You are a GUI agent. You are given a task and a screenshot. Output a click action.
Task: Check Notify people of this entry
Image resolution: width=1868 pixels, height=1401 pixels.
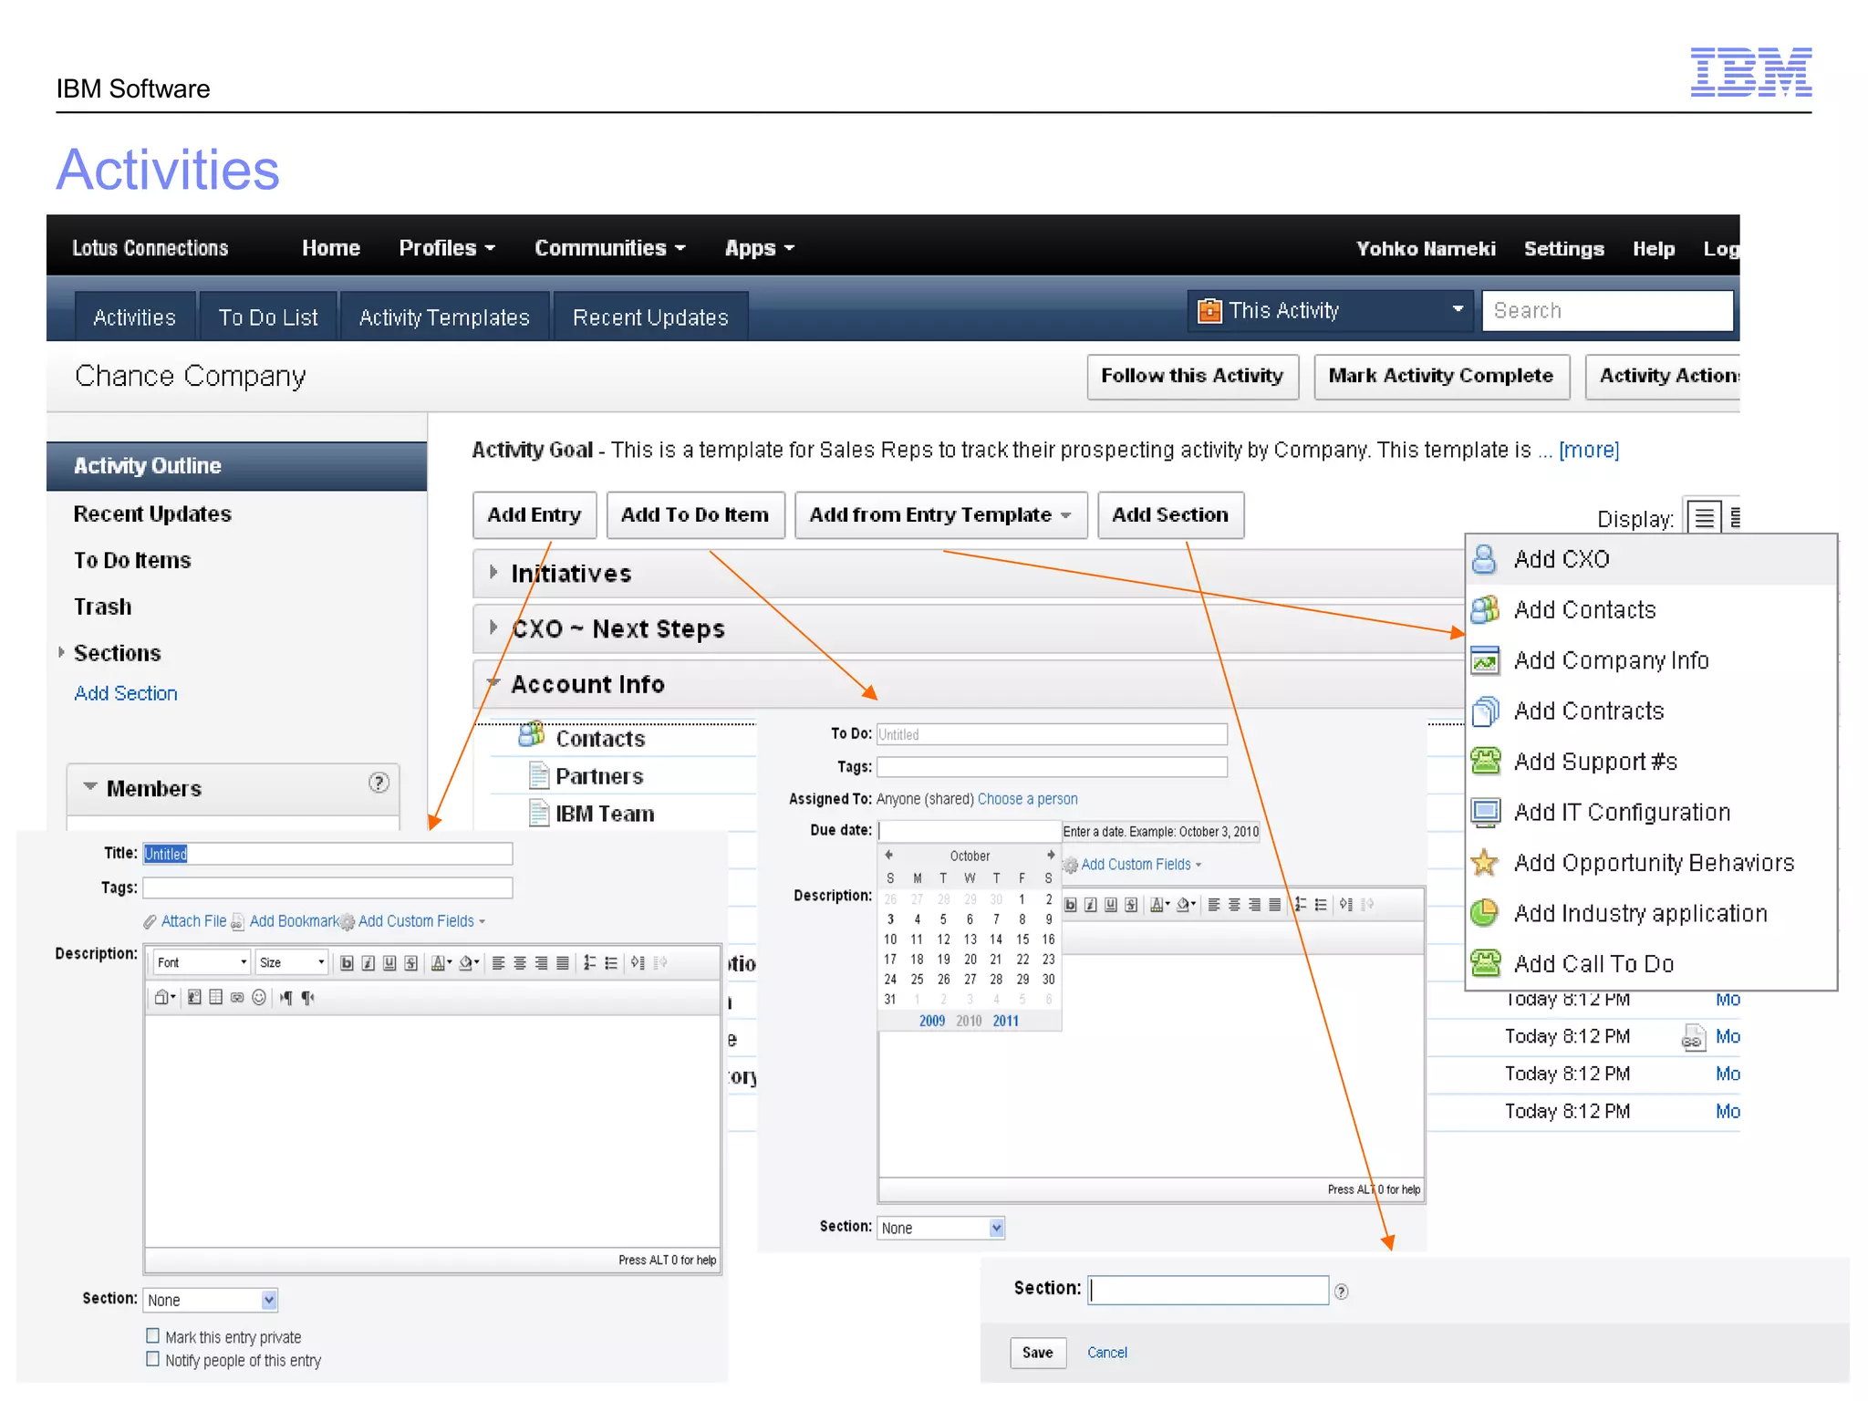pos(152,1359)
